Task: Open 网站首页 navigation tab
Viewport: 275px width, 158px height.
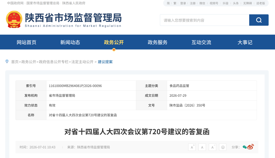Action: point(26,42)
